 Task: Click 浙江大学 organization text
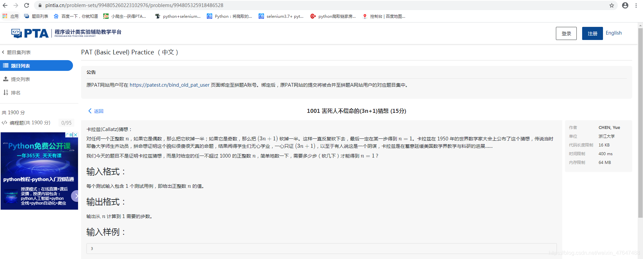(x=606, y=136)
